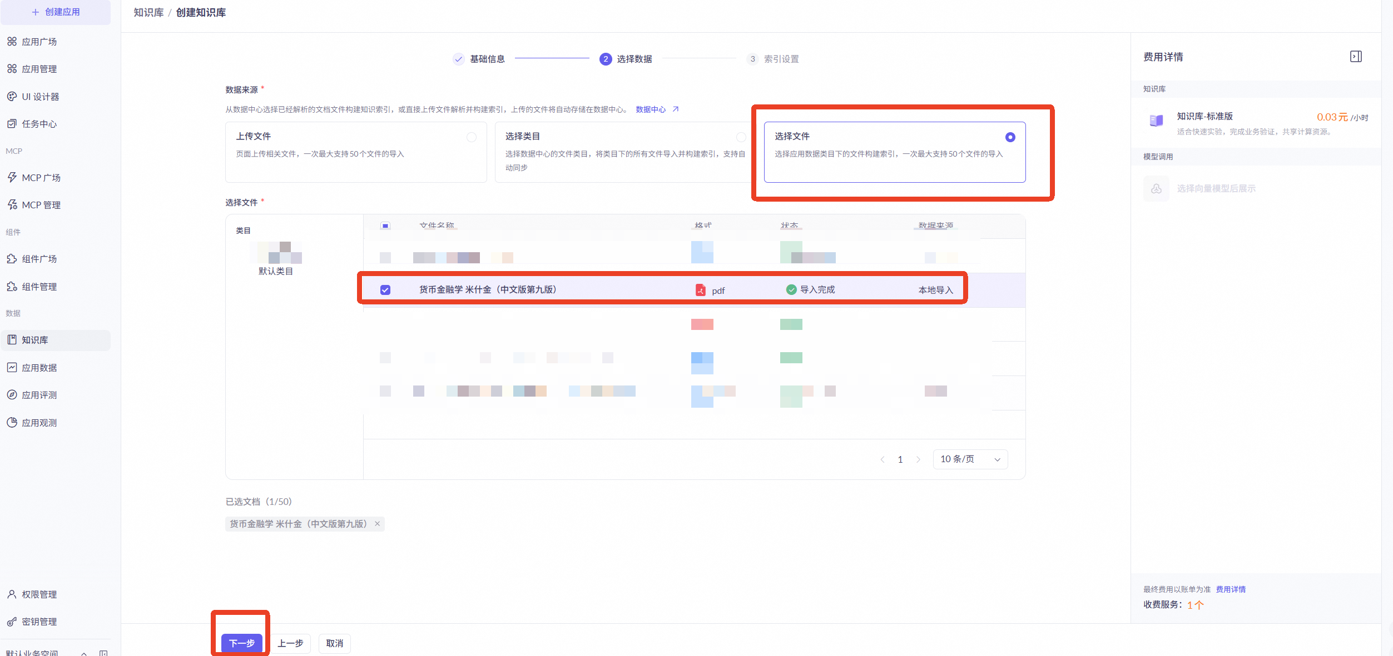1393x656 pixels.
Task: Open 应用观测 from the sidebar
Action: tap(39, 423)
